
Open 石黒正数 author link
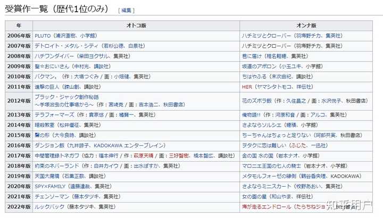(74, 176)
